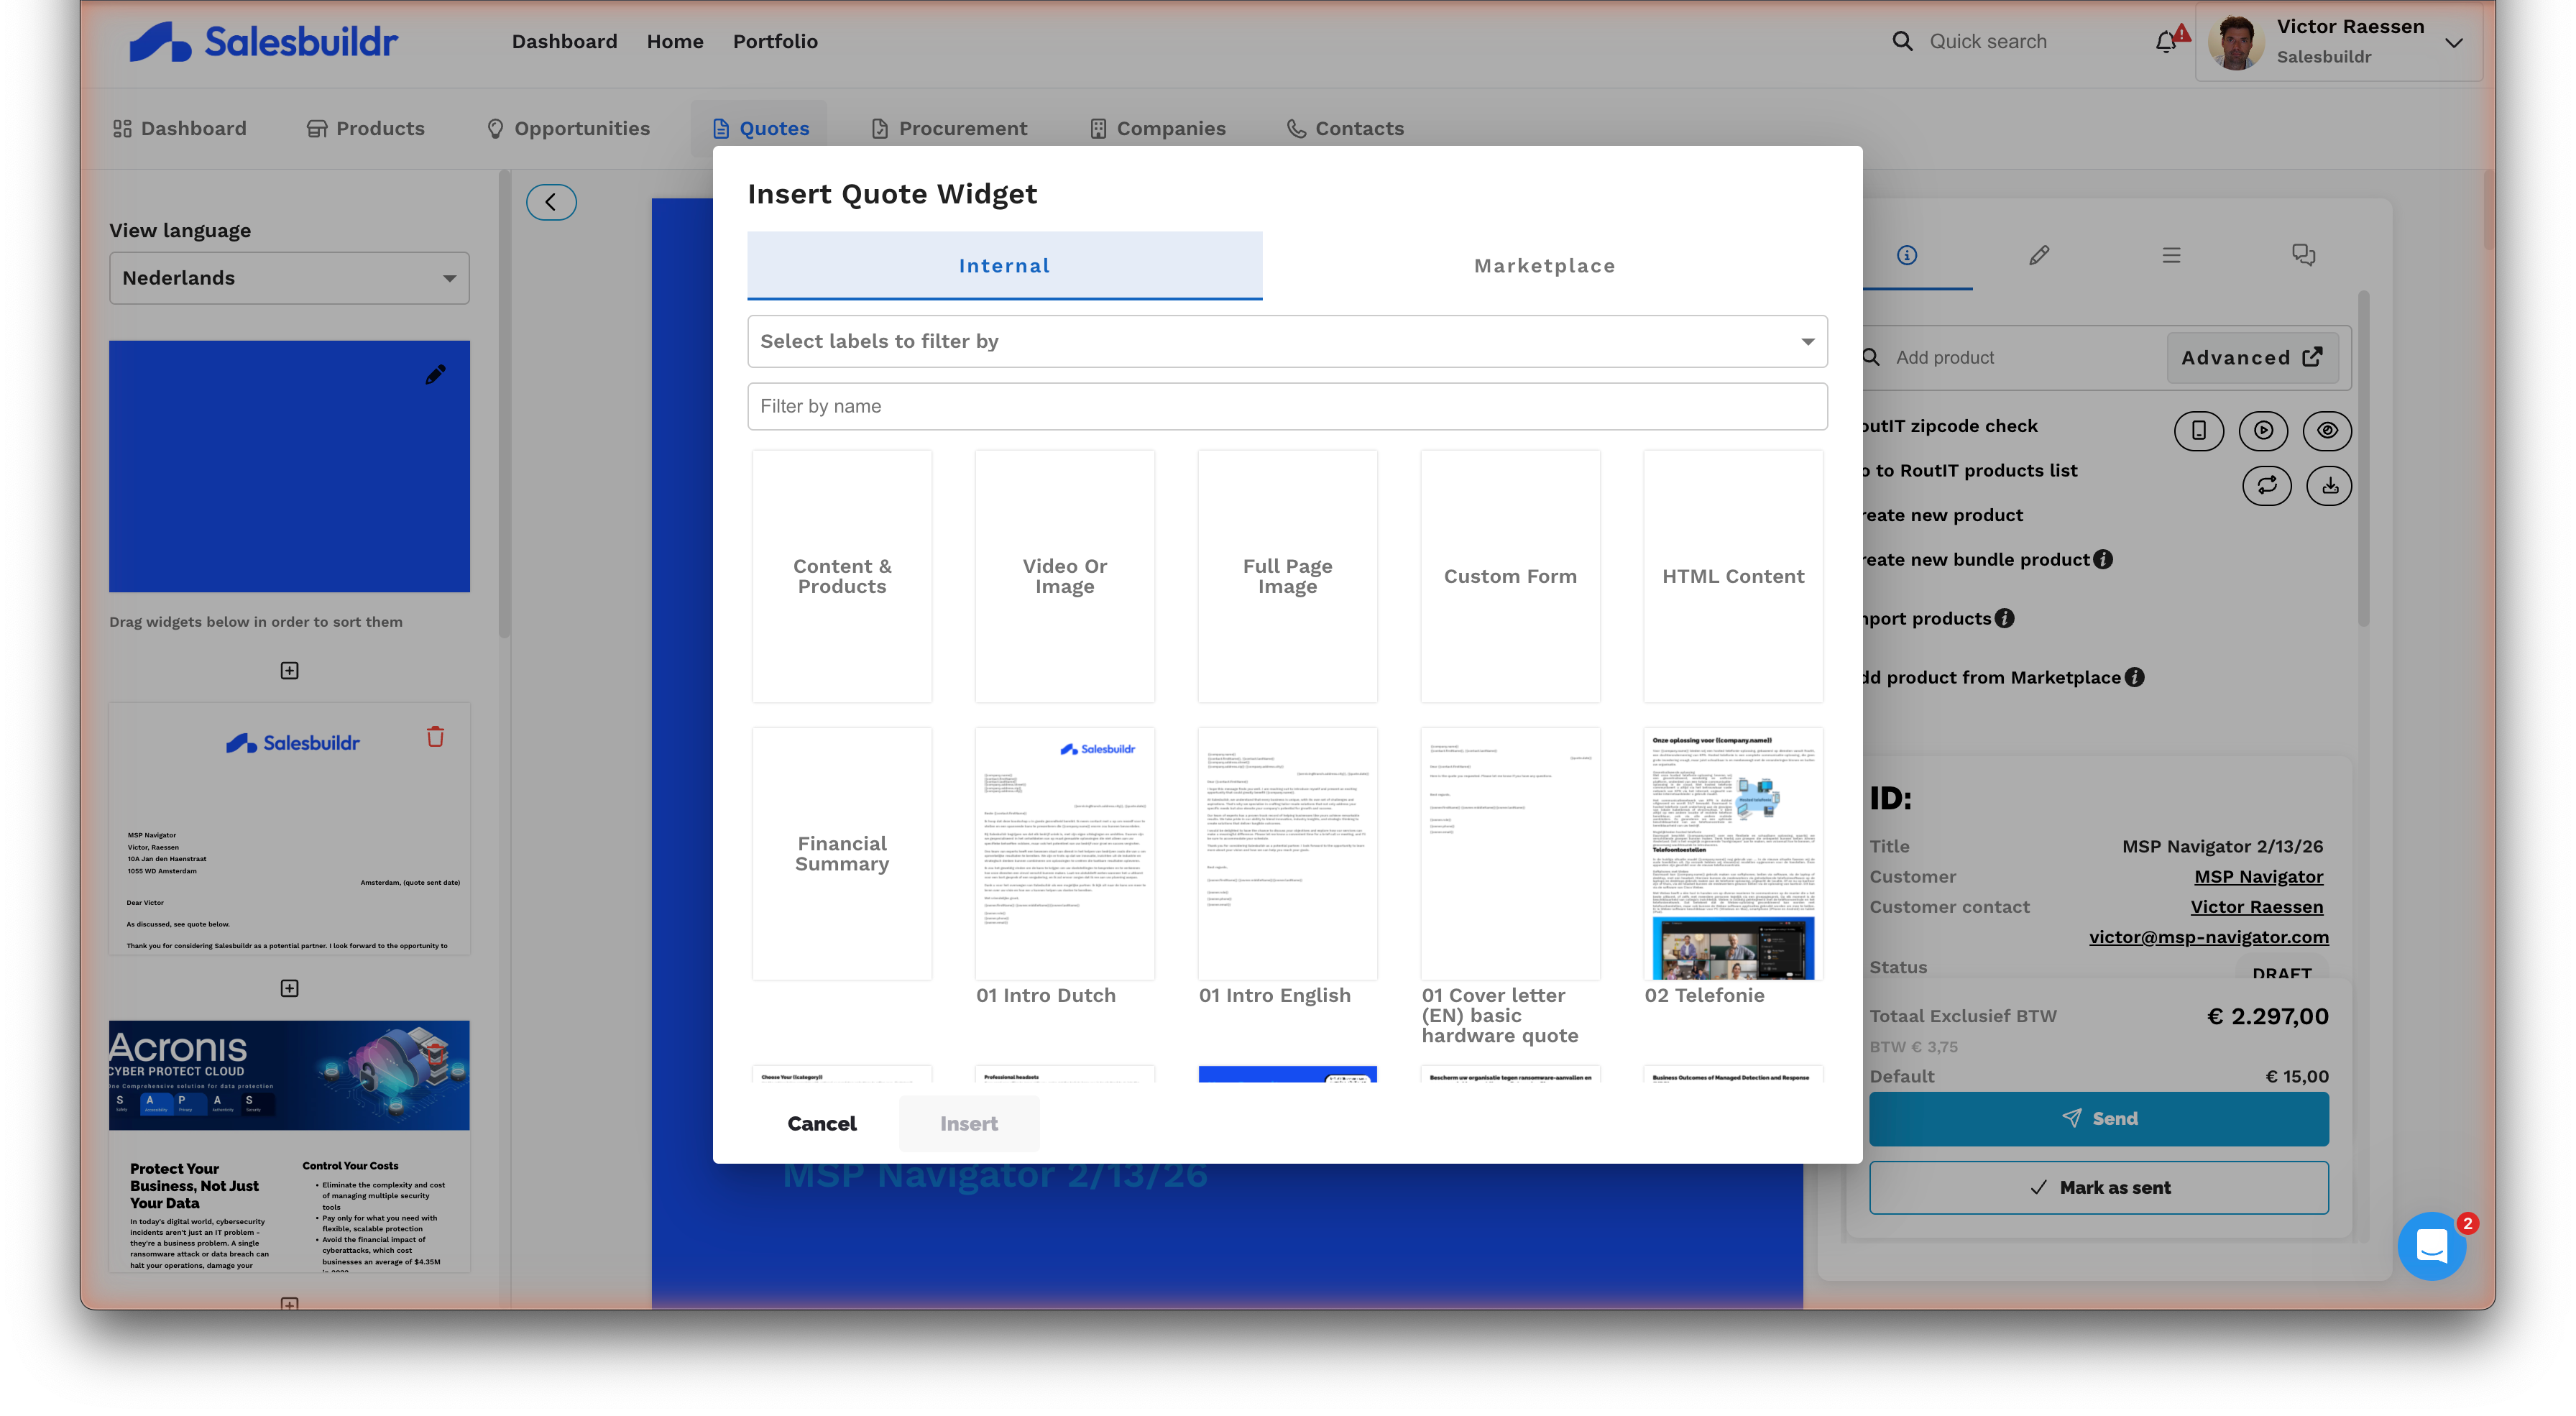The width and height of the screenshot is (2576, 1416).
Task: Click the Dashboard tab with the grid icon
Action: tap(180, 128)
